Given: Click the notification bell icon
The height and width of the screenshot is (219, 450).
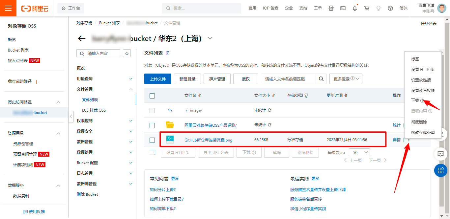Looking at the screenshot, I should tap(355, 8).
